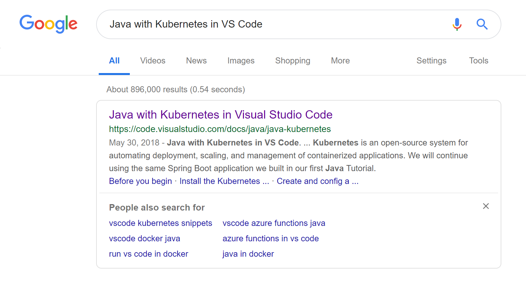The height and width of the screenshot is (282, 526).
Task: Start voice search with microphone icon
Action: click(x=457, y=24)
